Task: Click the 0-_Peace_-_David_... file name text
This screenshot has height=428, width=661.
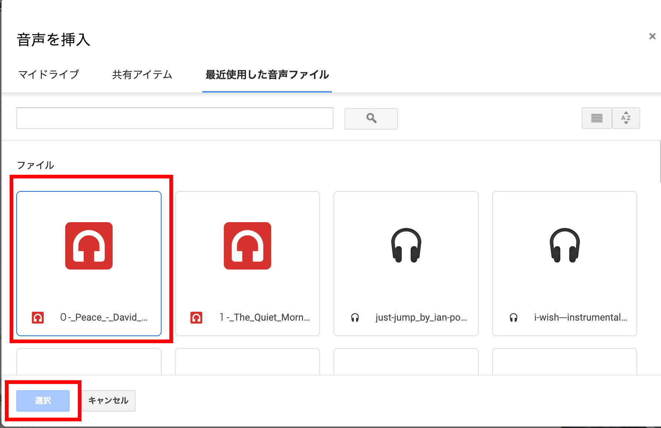Action: tap(104, 317)
